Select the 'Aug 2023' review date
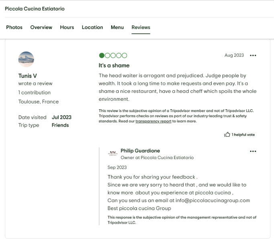This screenshot has height=239, width=274. tap(234, 55)
